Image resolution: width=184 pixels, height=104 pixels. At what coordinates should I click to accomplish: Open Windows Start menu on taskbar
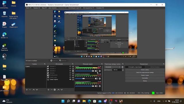coord(63,101)
